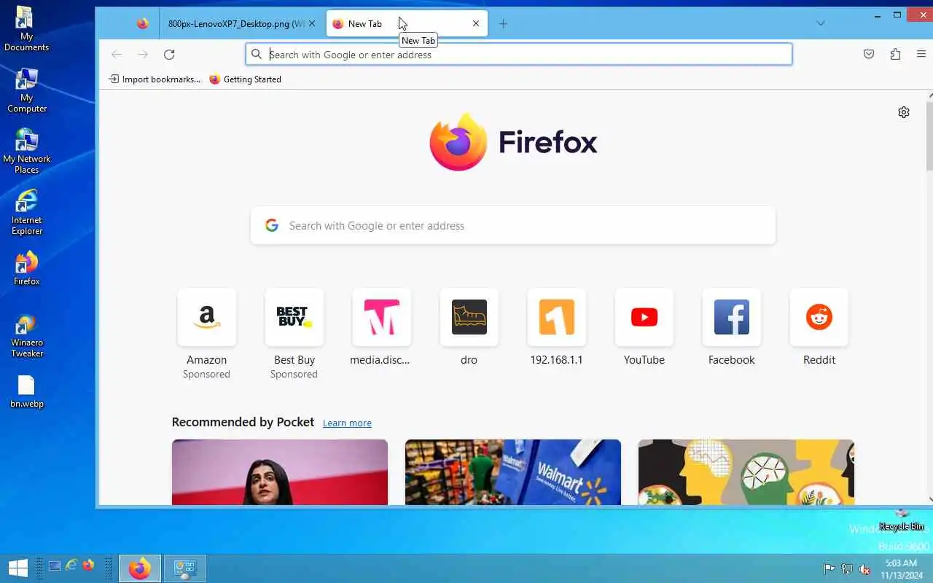Select Winaero Tweaker desktop icon

click(x=26, y=336)
